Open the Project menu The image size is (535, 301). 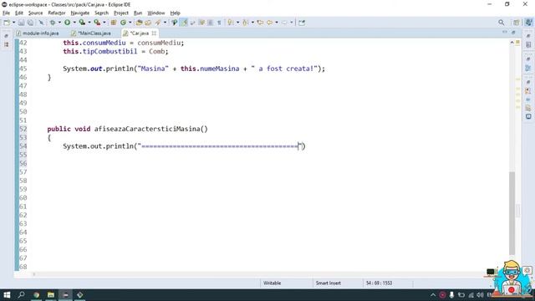(121, 13)
